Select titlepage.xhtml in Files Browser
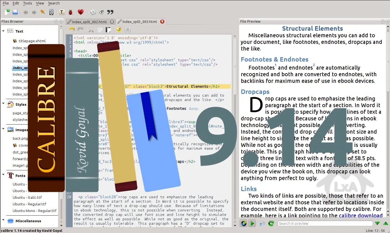The width and height of the screenshot is (390, 233). [x=32, y=41]
